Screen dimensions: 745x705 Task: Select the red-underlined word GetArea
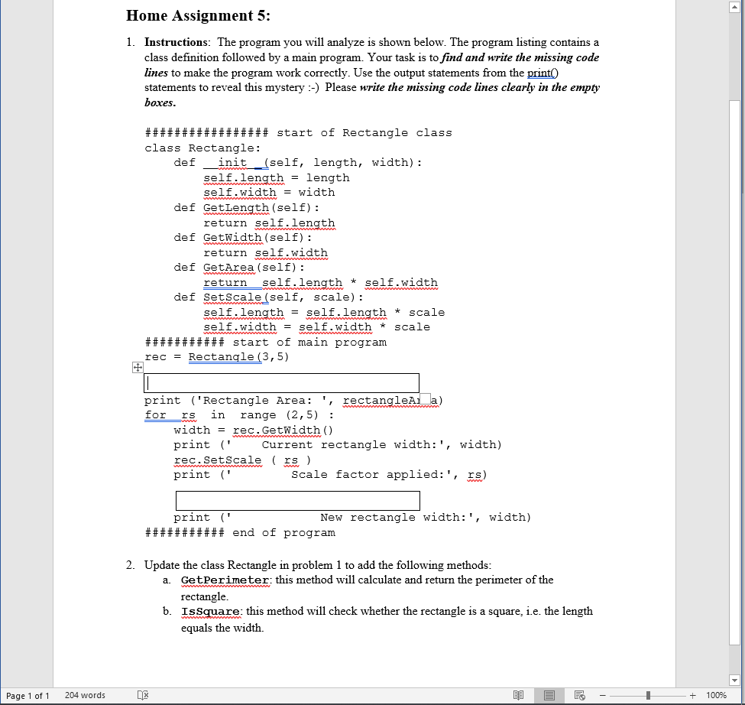click(228, 267)
